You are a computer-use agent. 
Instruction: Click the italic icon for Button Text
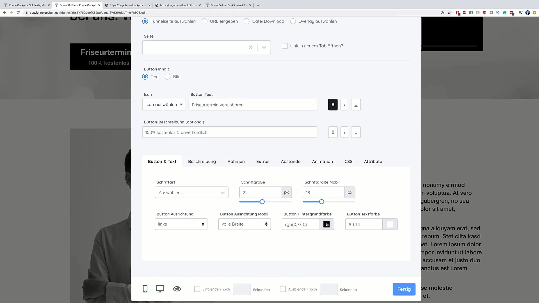(x=345, y=105)
